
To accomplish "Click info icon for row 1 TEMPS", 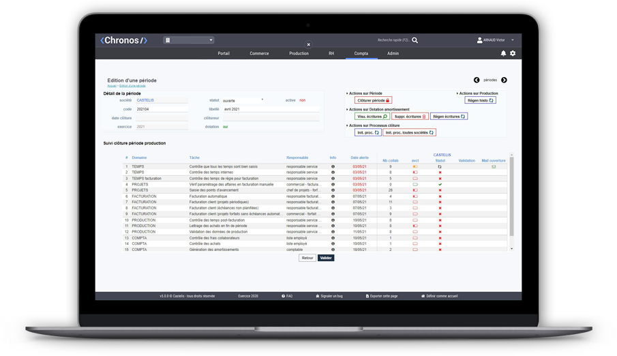I will coord(333,166).
